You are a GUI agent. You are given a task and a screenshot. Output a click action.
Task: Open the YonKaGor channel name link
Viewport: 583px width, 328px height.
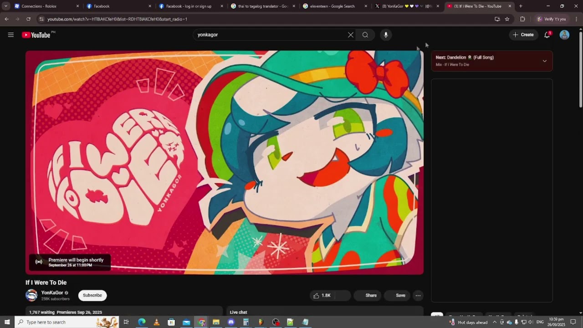(52, 293)
